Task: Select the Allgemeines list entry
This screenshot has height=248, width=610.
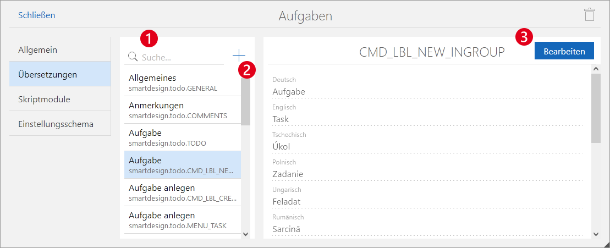Action: [180, 82]
